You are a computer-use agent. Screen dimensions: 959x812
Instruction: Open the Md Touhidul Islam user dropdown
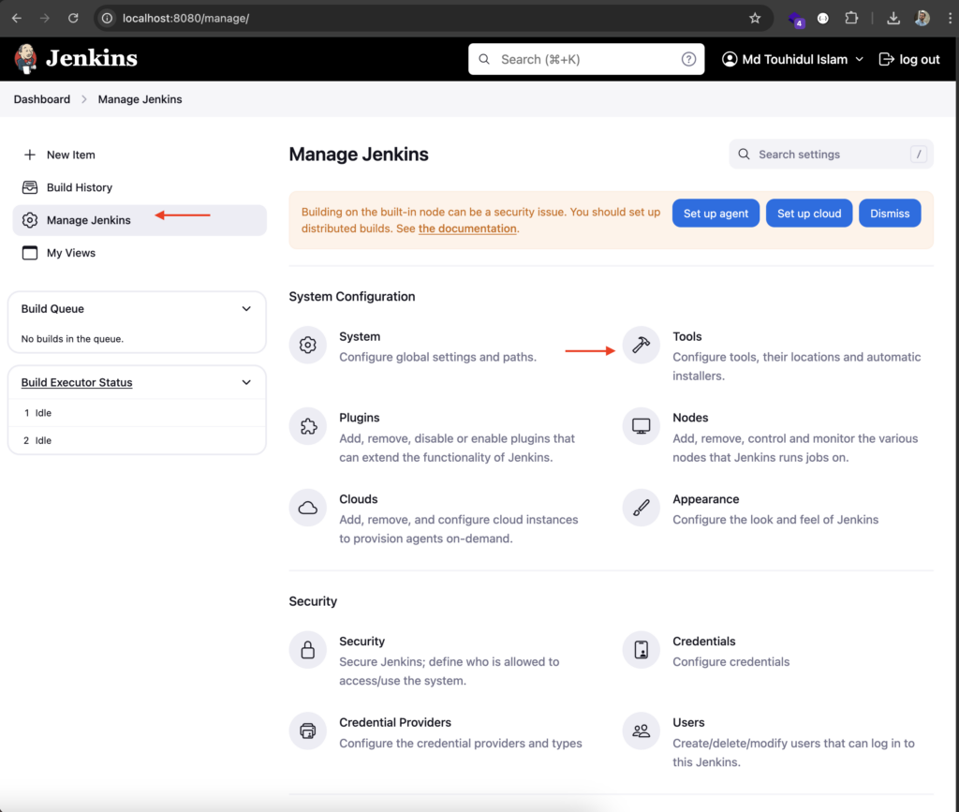(793, 59)
